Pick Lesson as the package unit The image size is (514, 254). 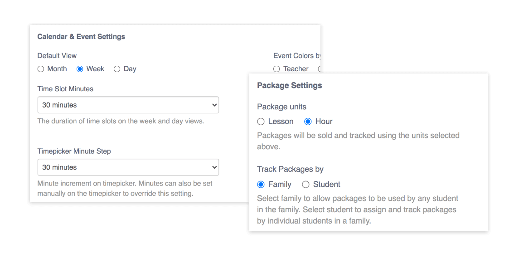(x=261, y=122)
